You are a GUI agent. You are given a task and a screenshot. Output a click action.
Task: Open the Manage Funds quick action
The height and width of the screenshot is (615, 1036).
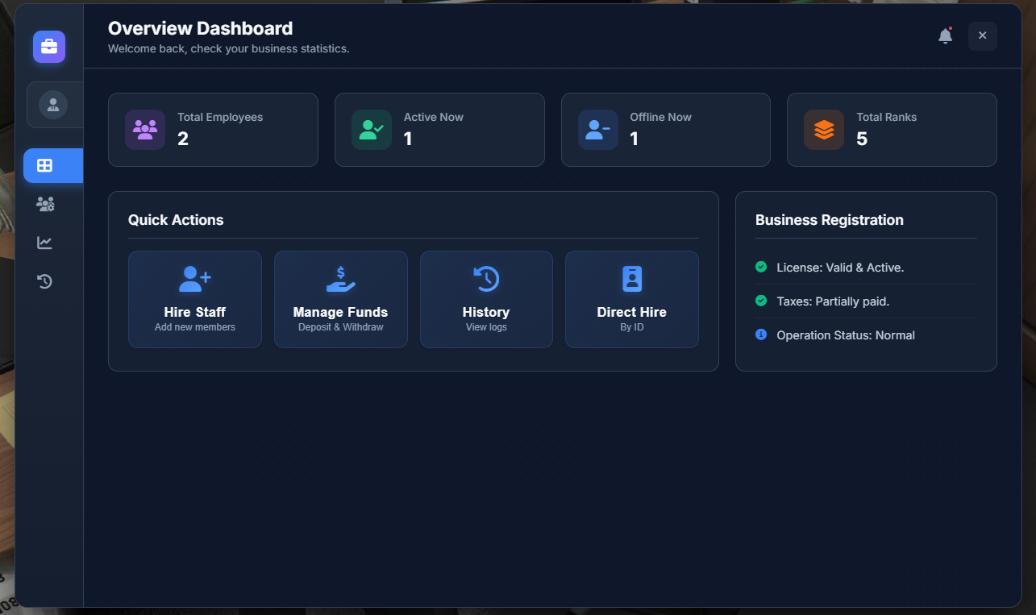click(341, 299)
